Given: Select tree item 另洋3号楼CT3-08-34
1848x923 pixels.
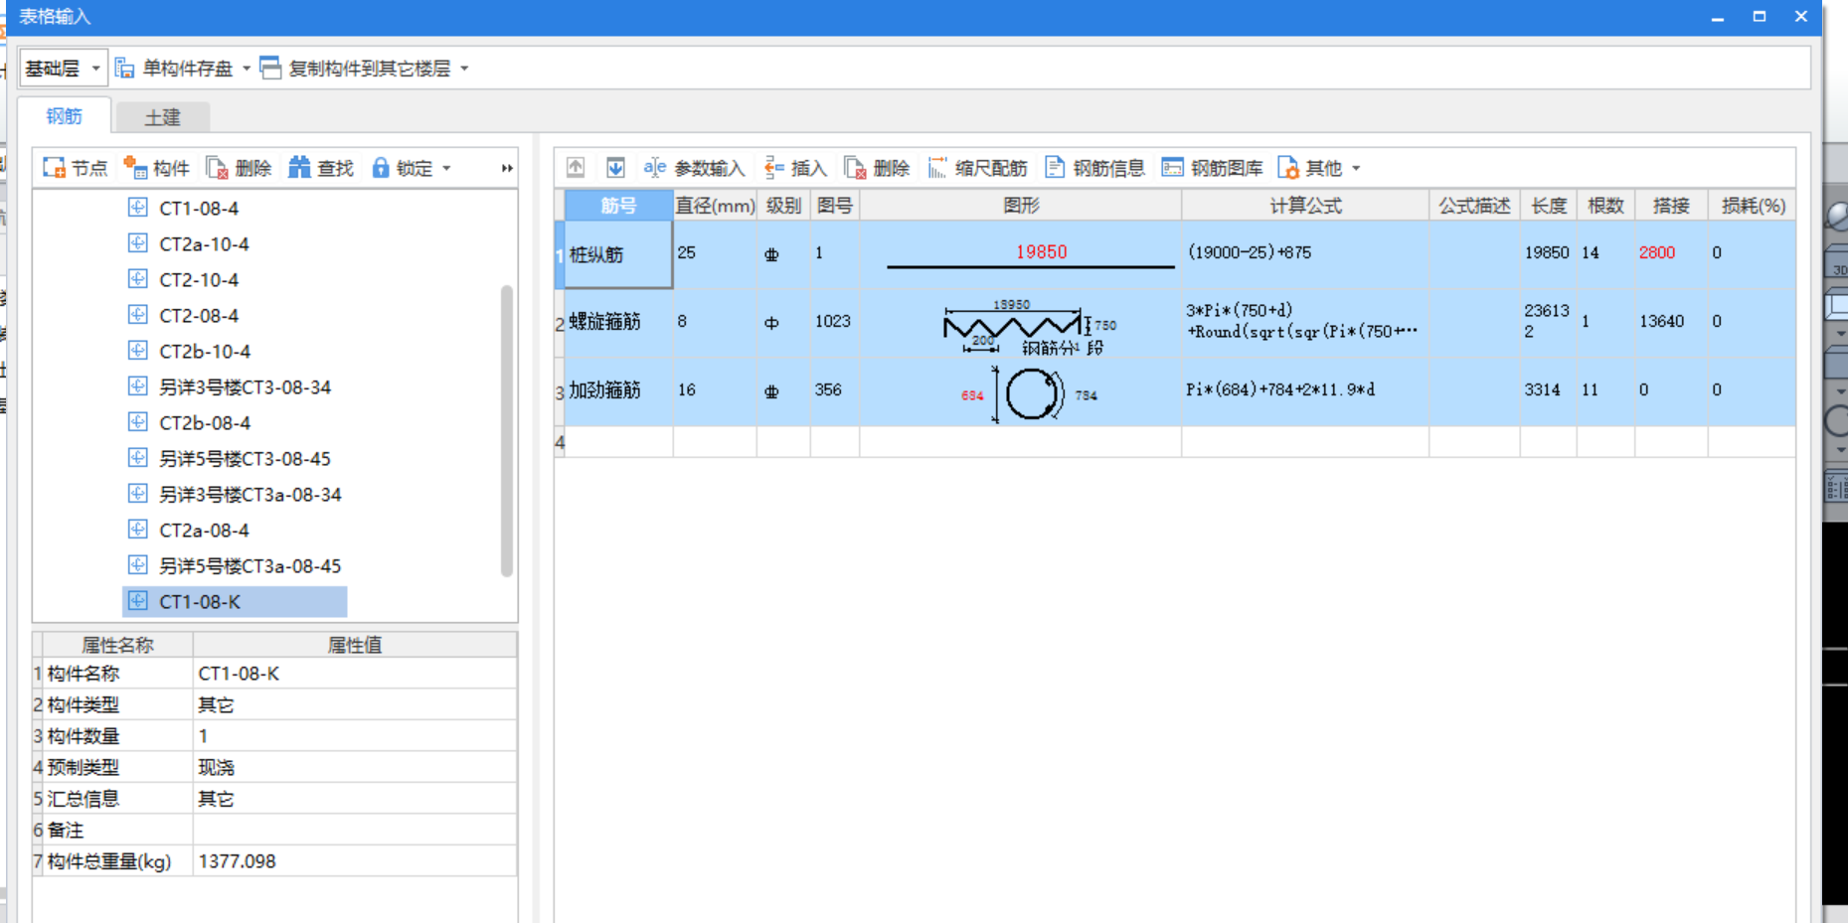Looking at the screenshot, I should point(245,386).
